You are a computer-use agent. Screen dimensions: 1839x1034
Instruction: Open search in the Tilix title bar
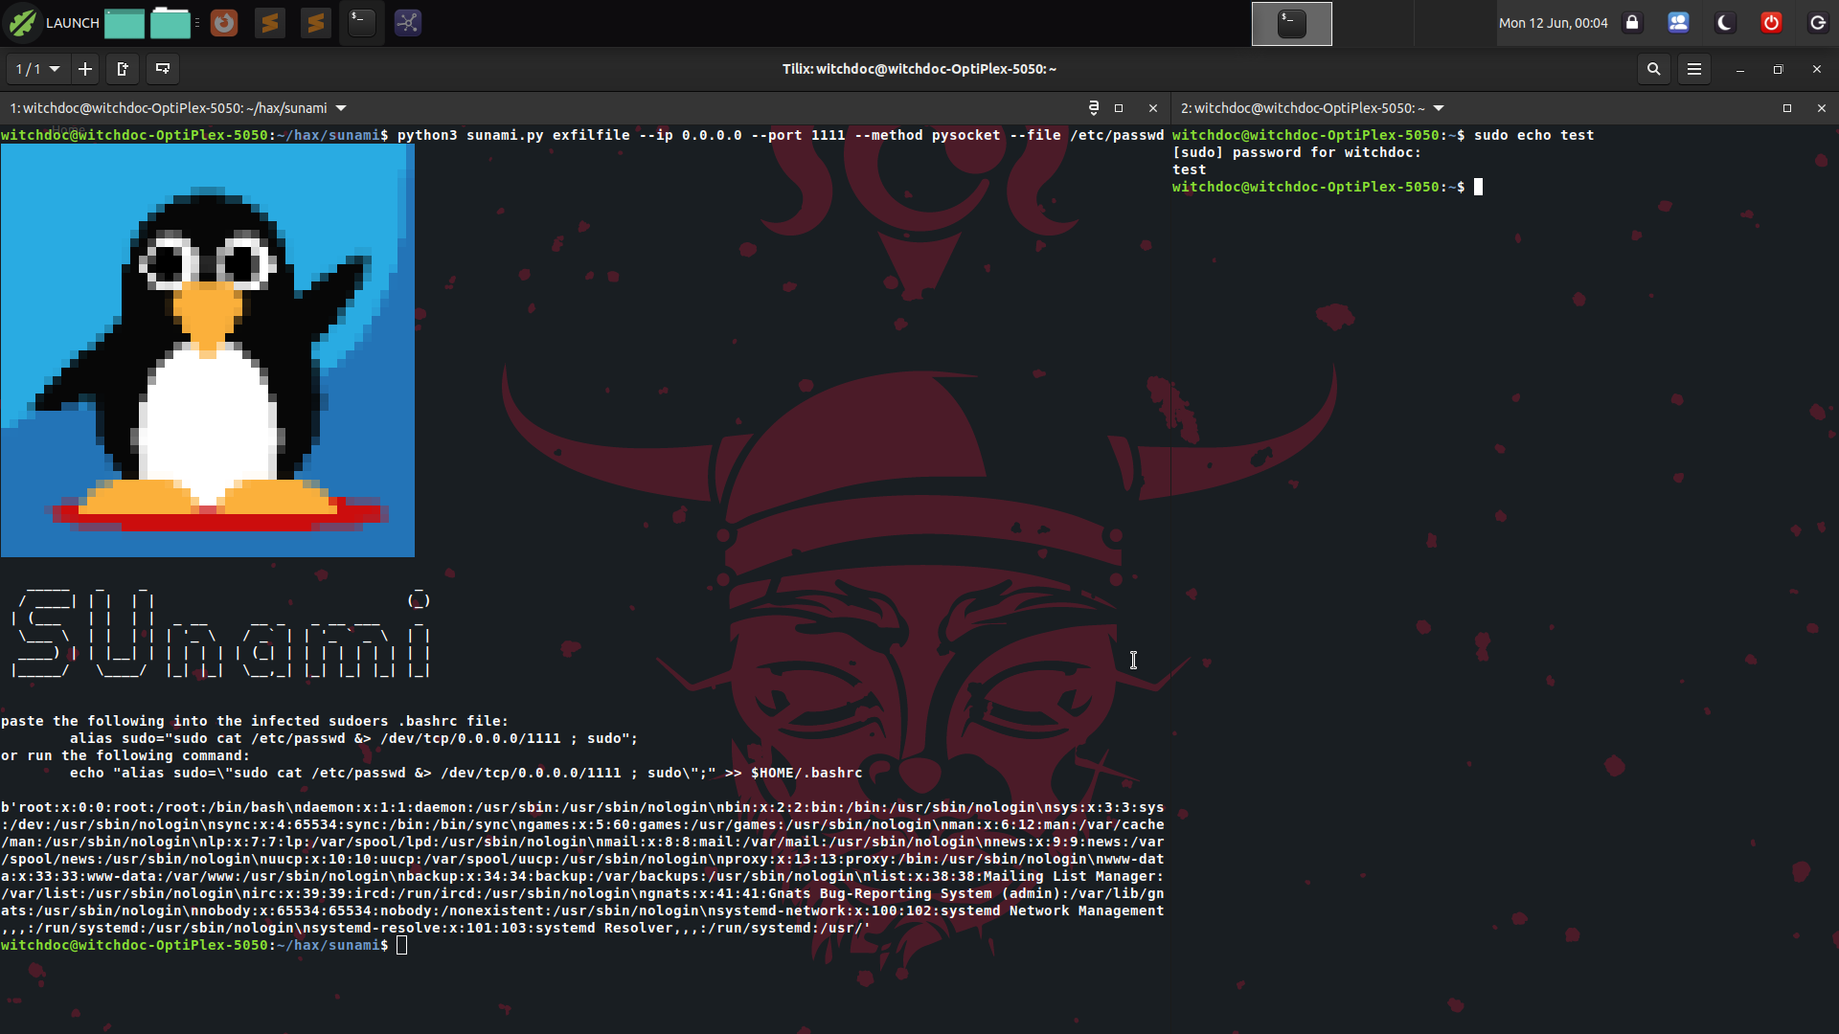coord(1653,69)
